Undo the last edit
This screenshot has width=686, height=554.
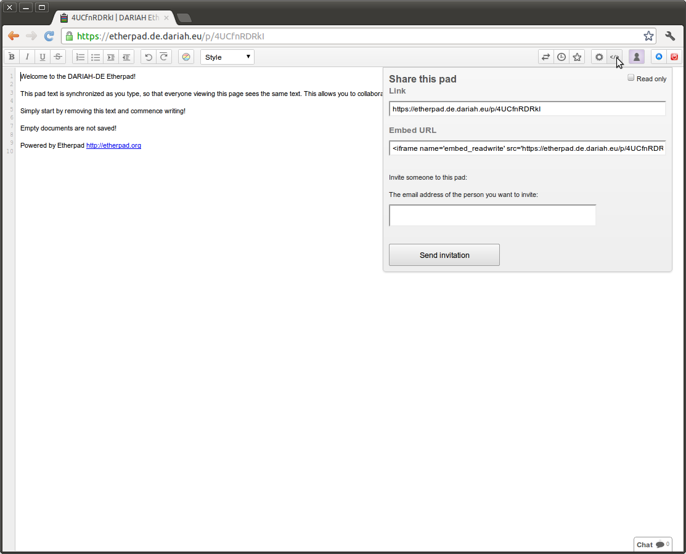click(149, 57)
